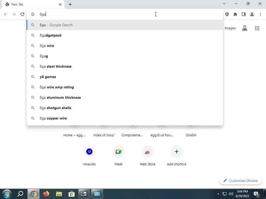The height and width of the screenshot is (199, 266).
Task: Show hidden system tray icons arrow
Action: [x=218, y=194]
